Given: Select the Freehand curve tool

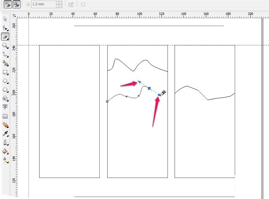Looking at the screenshot, I should coord(5,54).
